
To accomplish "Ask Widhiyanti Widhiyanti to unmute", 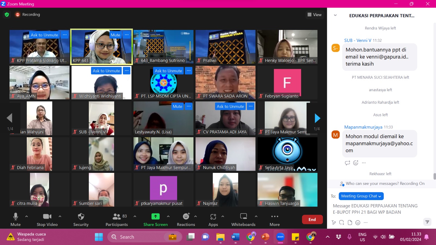I will pyautogui.click(x=106, y=71).
